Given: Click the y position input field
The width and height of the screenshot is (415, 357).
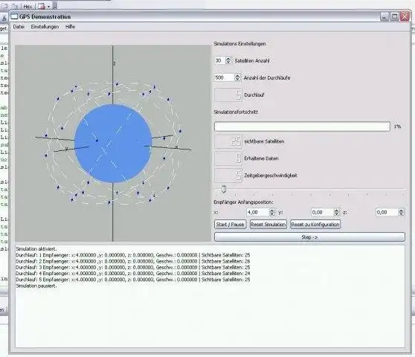Looking at the screenshot, I should [x=322, y=212].
